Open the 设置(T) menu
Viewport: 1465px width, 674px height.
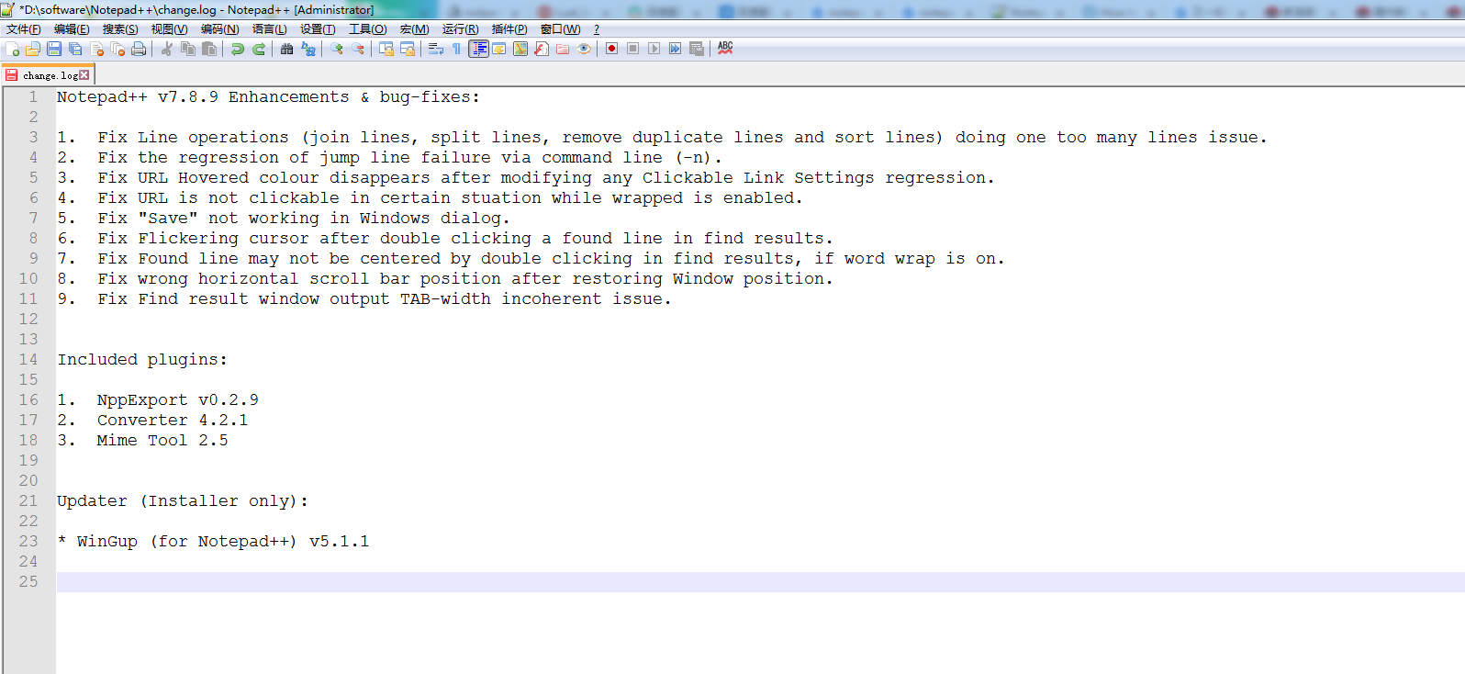point(318,29)
